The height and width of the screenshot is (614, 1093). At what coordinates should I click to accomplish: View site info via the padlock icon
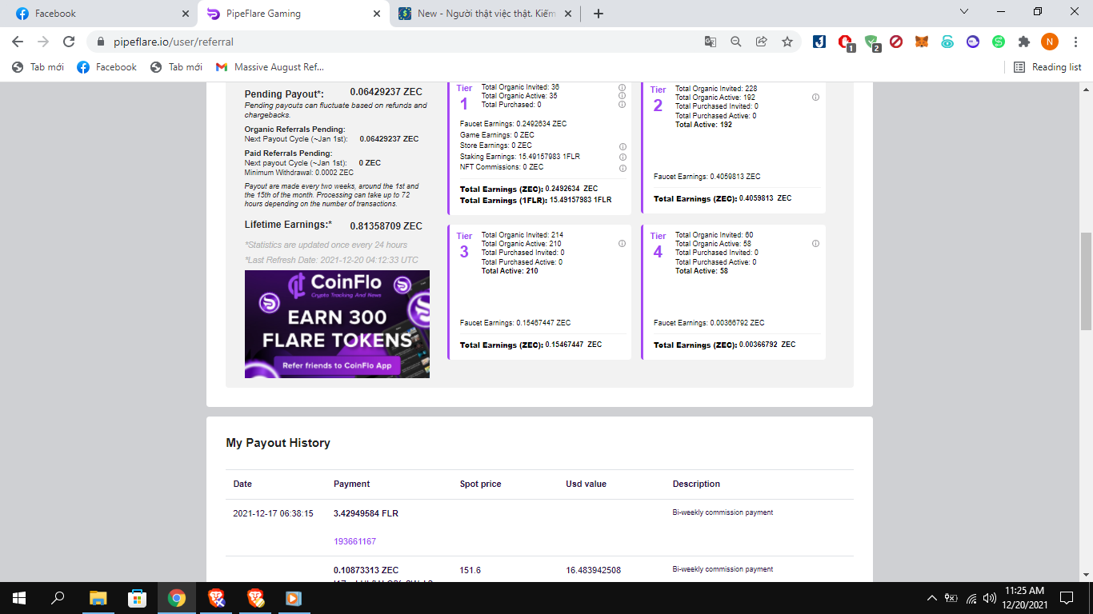click(101, 42)
